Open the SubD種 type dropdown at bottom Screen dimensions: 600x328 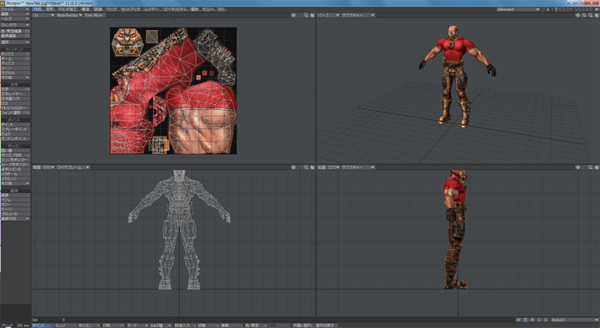pyautogui.click(x=161, y=326)
